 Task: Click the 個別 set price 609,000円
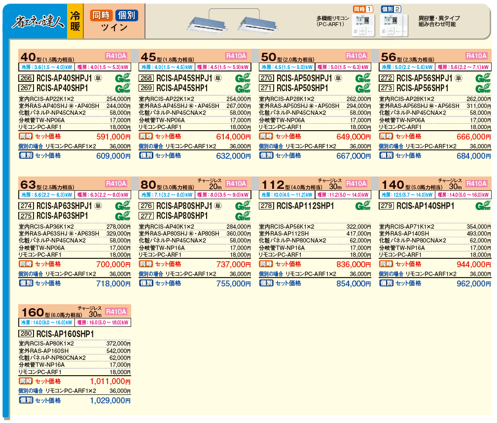click(x=113, y=156)
